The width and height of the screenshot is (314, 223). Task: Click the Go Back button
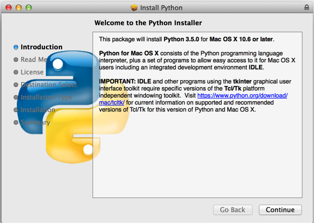click(233, 210)
